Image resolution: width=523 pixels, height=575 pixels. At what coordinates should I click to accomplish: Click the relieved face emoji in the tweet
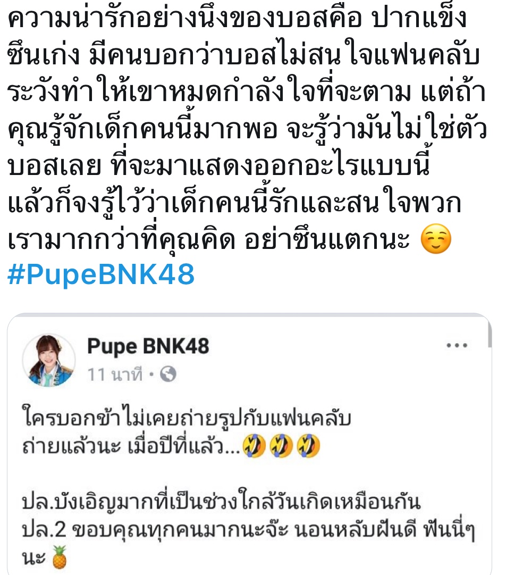pos(435,239)
